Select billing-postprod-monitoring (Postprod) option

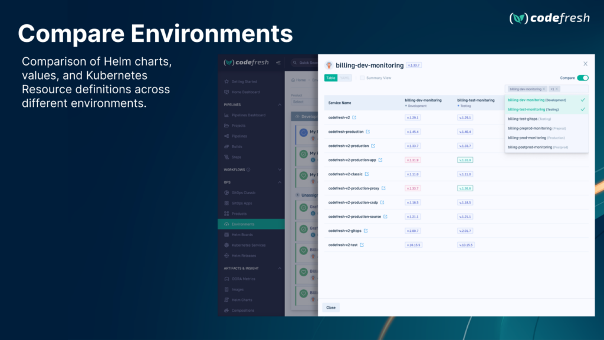tap(547, 147)
